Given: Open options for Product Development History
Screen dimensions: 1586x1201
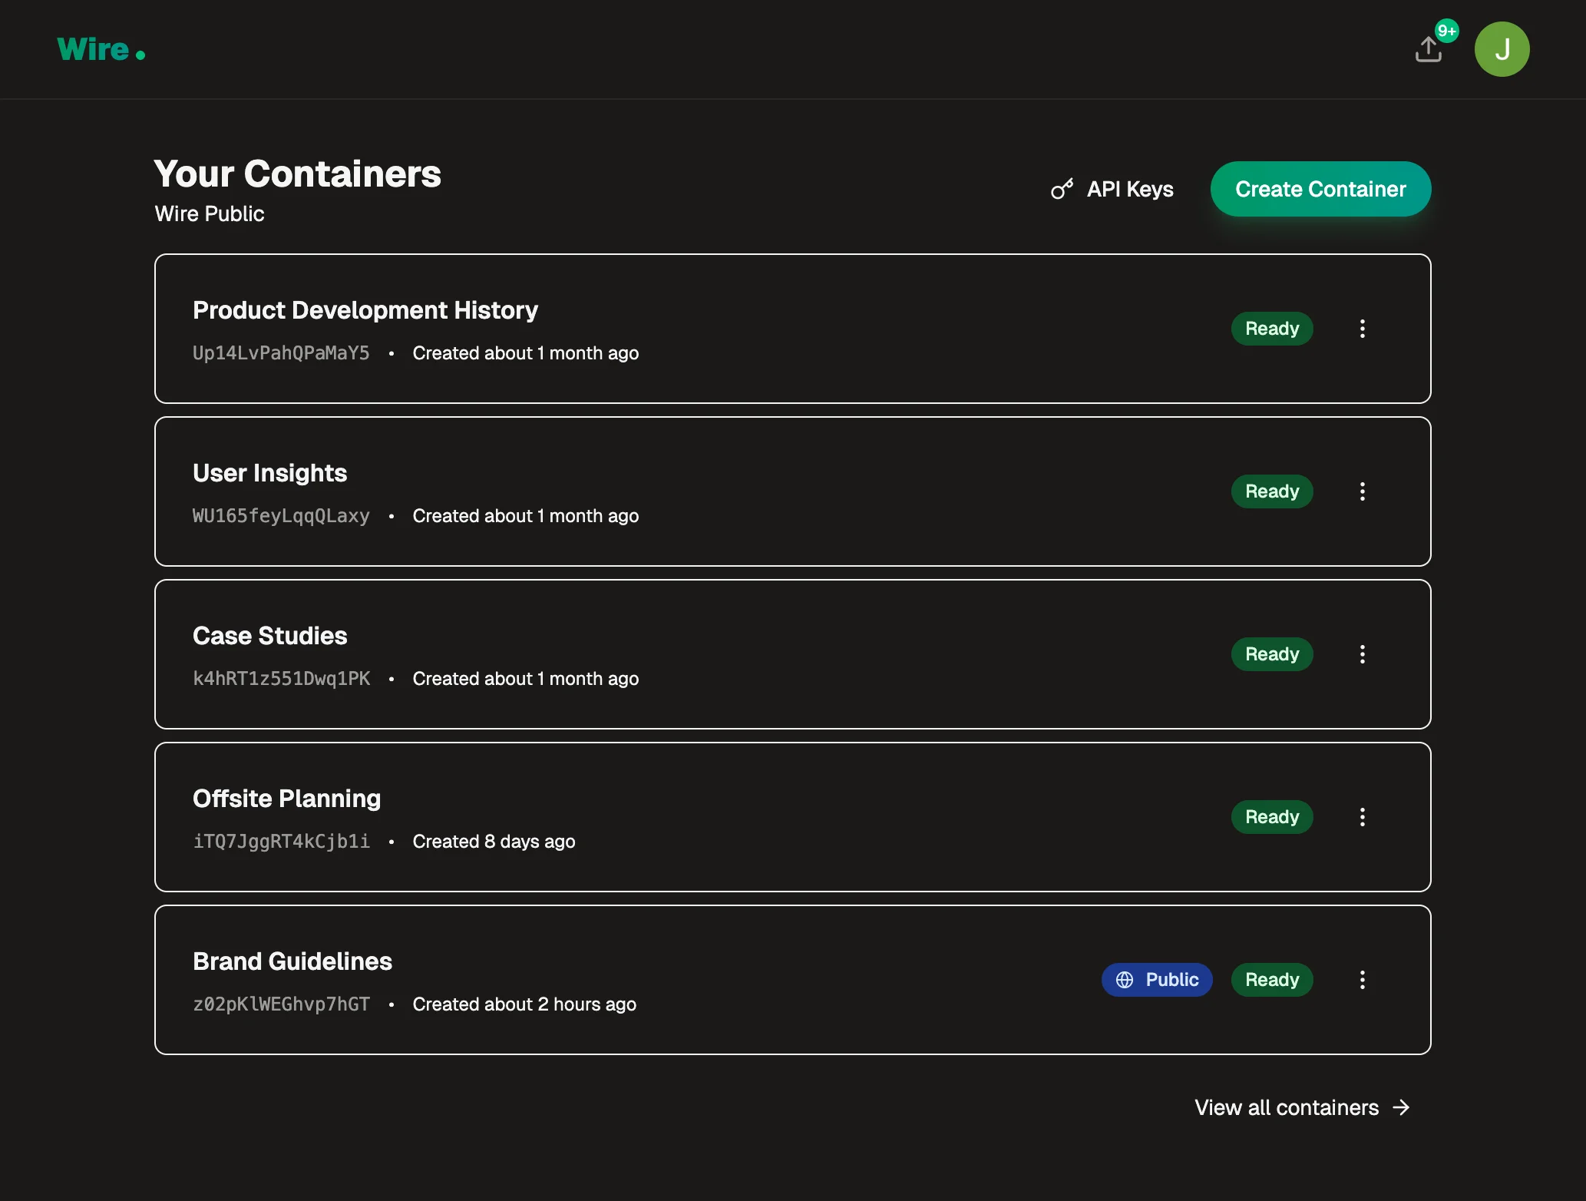Looking at the screenshot, I should pyautogui.click(x=1363, y=329).
